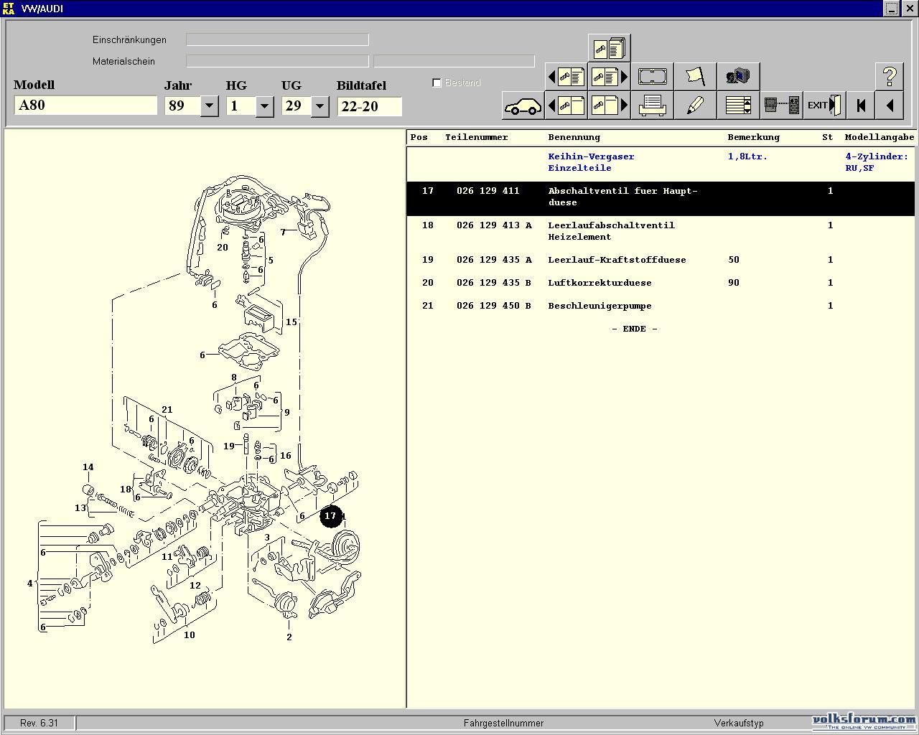Open the HG dropdown arrow
Viewport: 919px width, 735px height.
coord(264,106)
